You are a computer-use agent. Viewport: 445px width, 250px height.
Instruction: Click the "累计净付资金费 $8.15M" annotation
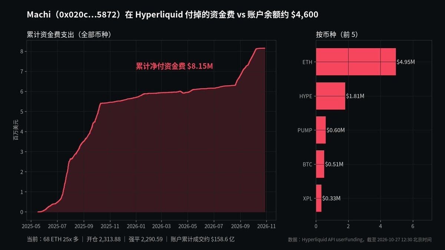pos(174,66)
